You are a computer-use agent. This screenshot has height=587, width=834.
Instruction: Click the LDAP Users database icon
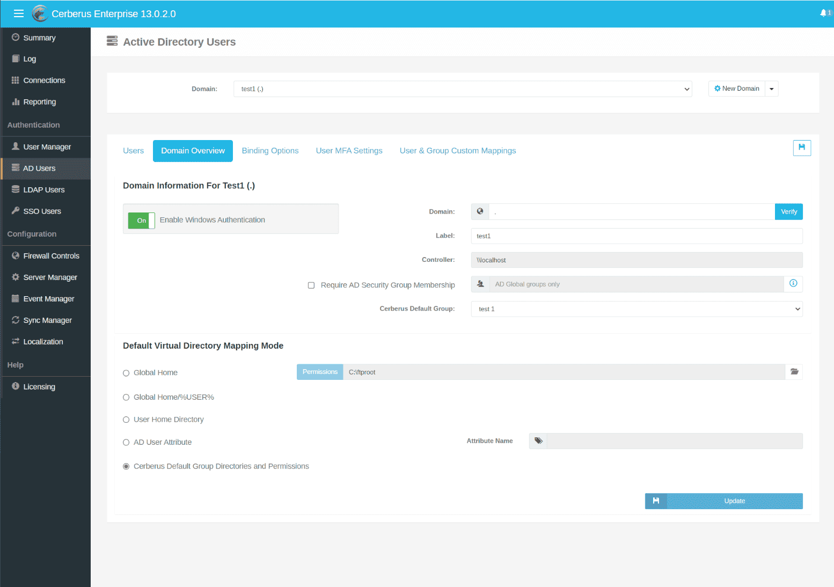(16, 189)
